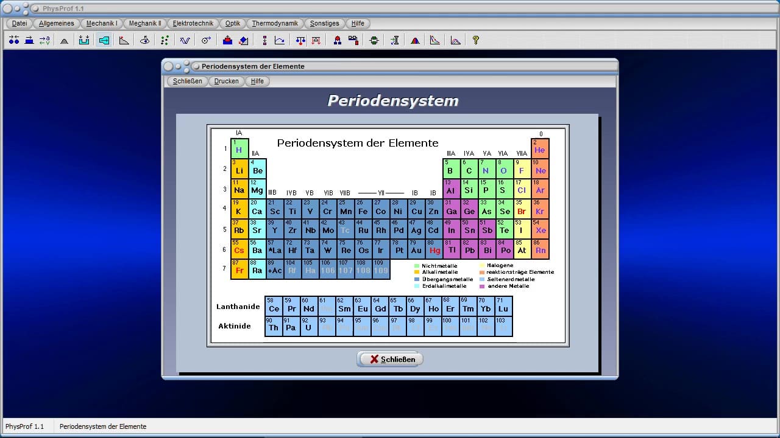The image size is (780, 438).
Task: Click the 'Aktinide' row label
Action: pos(235,326)
